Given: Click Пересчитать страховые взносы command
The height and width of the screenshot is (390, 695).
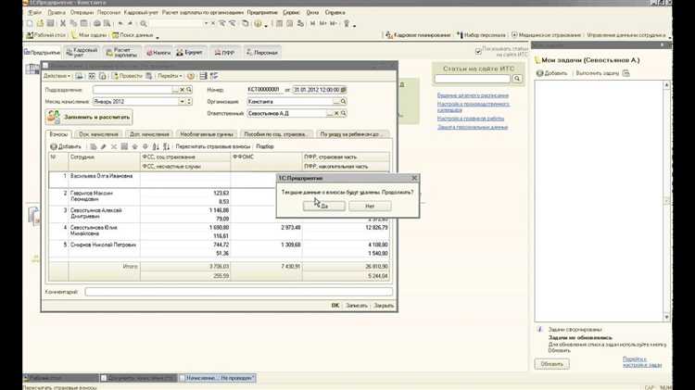Looking at the screenshot, I should [213, 146].
